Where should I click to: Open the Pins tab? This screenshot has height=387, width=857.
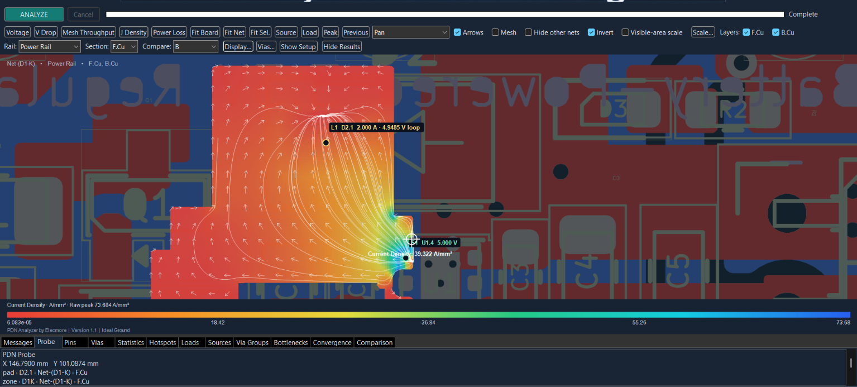pyautogui.click(x=75, y=342)
